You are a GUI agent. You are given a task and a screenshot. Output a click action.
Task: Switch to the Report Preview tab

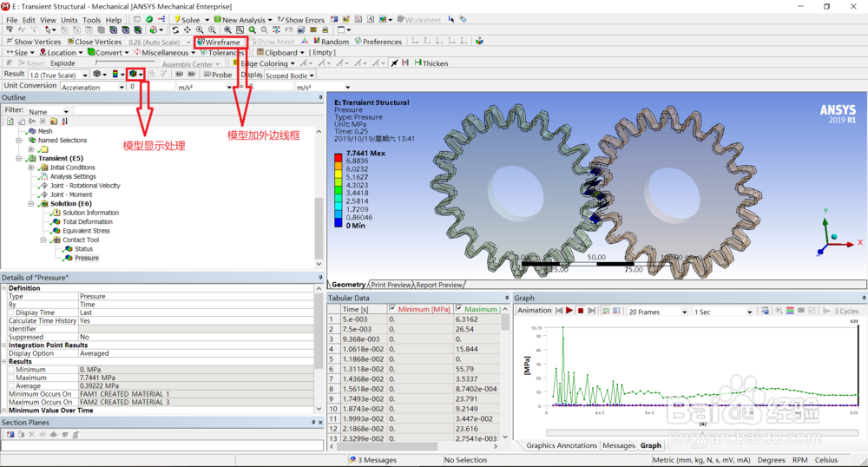(439, 285)
